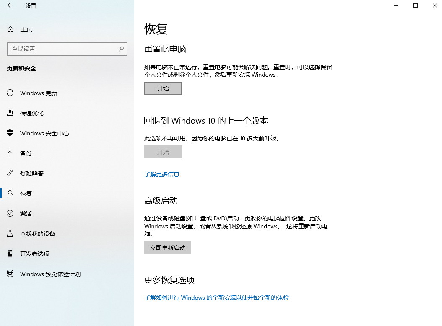
Task: Focus the 查找设置 search field
Action: (x=67, y=49)
